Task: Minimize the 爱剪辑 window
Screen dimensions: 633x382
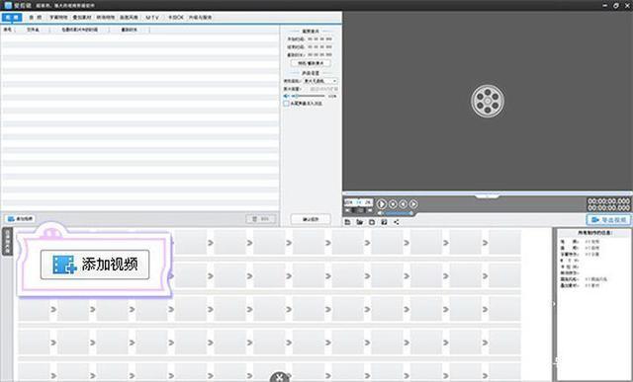Action: pyautogui.click(x=604, y=5)
